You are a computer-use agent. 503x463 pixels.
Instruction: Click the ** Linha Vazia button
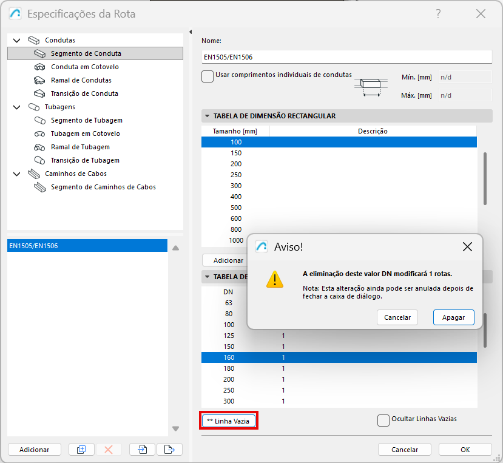click(x=228, y=421)
